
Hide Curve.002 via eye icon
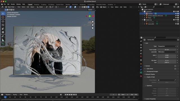tap(176, 24)
